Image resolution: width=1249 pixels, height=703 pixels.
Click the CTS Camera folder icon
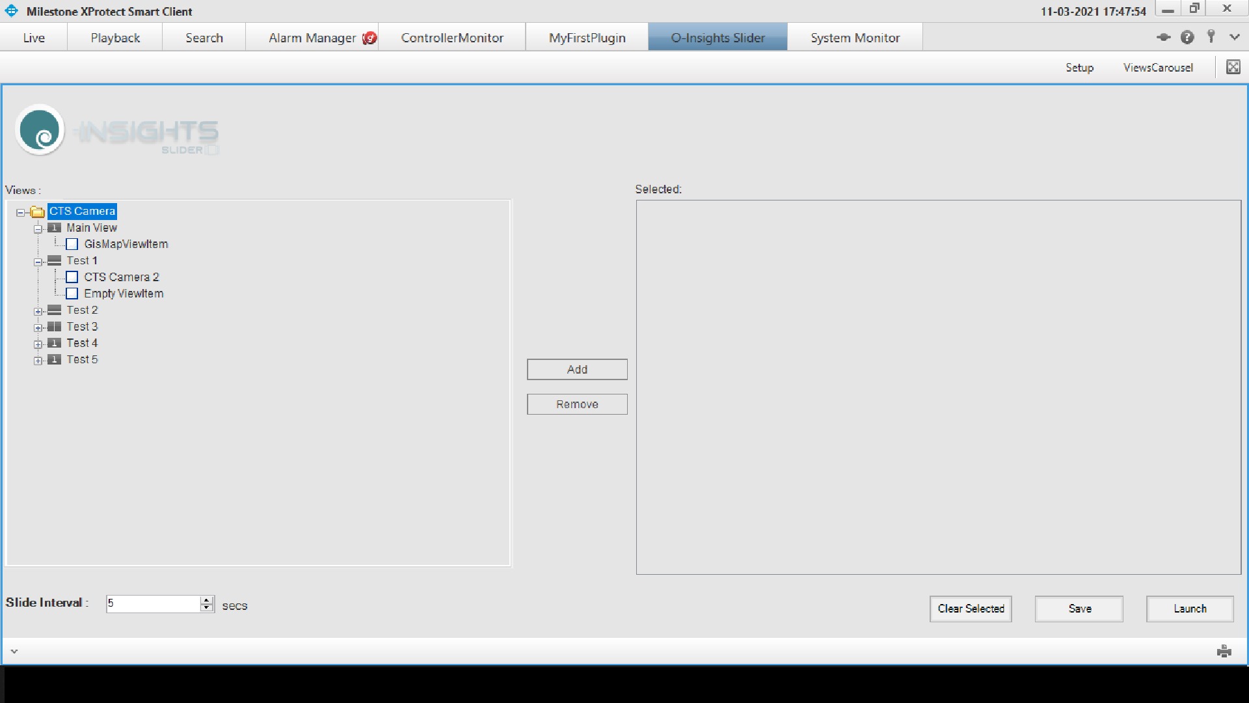tap(38, 212)
